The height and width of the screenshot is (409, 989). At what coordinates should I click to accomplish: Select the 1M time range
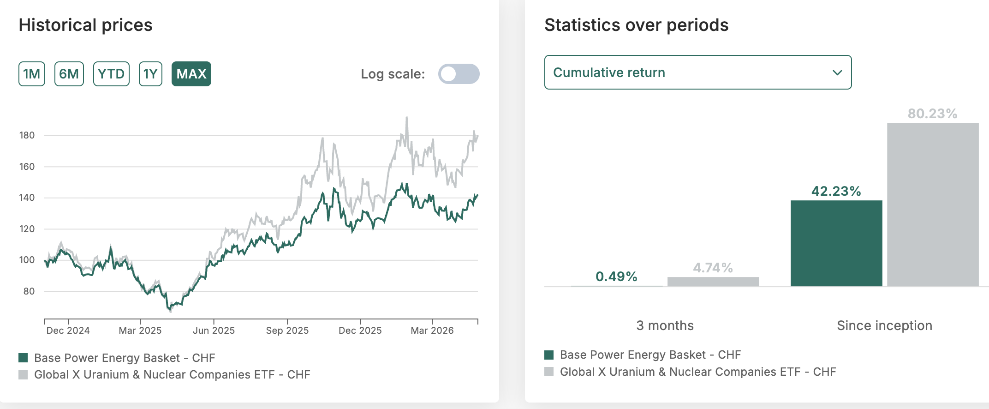32,74
